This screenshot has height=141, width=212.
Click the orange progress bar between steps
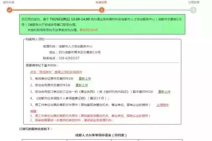(56, 10)
